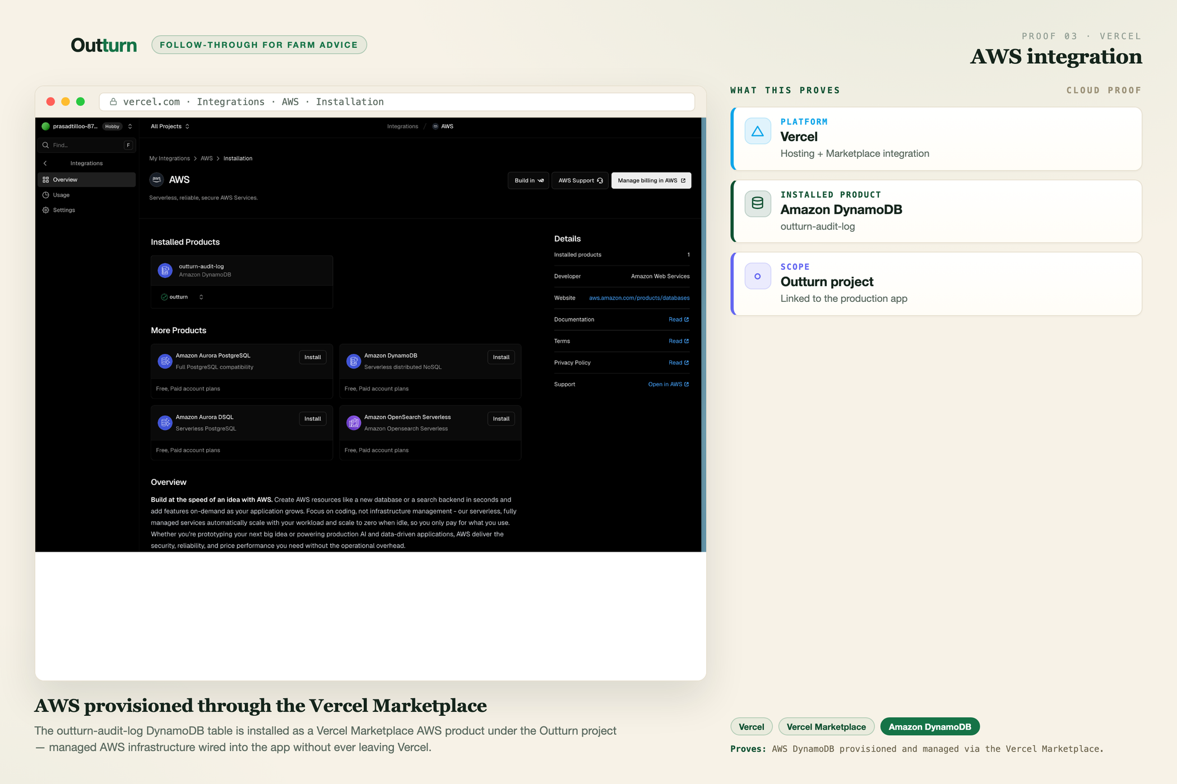This screenshot has height=784, width=1177.
Task: Click the More Products DynamoDB icon
Action: 354,361
